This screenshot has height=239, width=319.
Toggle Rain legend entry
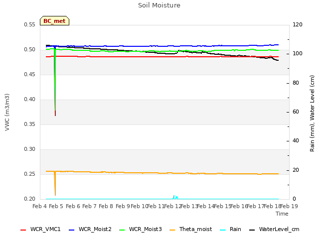[x=230, y=229]
